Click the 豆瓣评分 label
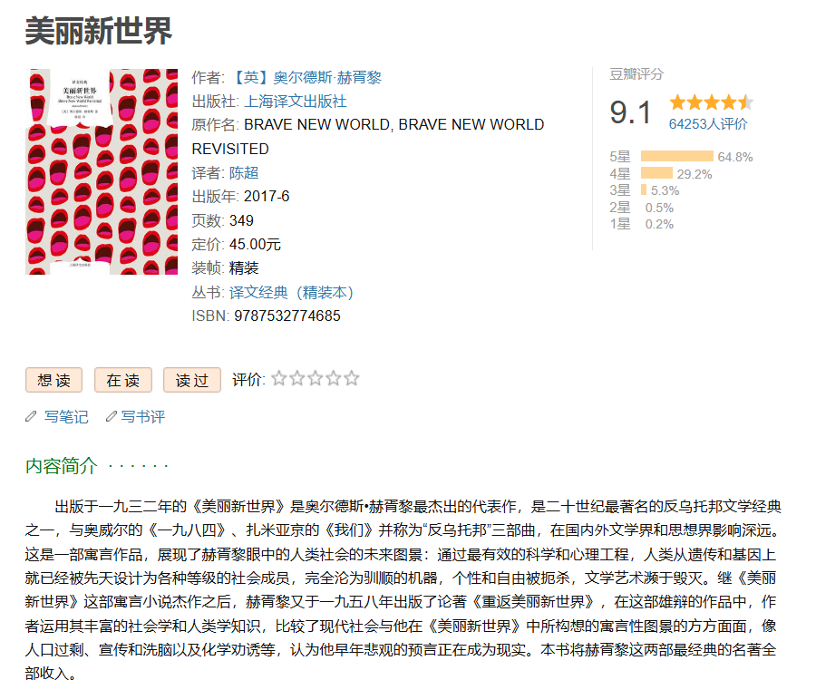 pos(636,74)
